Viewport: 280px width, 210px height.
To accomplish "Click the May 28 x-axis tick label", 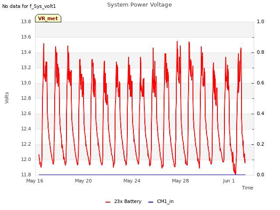I will click(180, 181).
